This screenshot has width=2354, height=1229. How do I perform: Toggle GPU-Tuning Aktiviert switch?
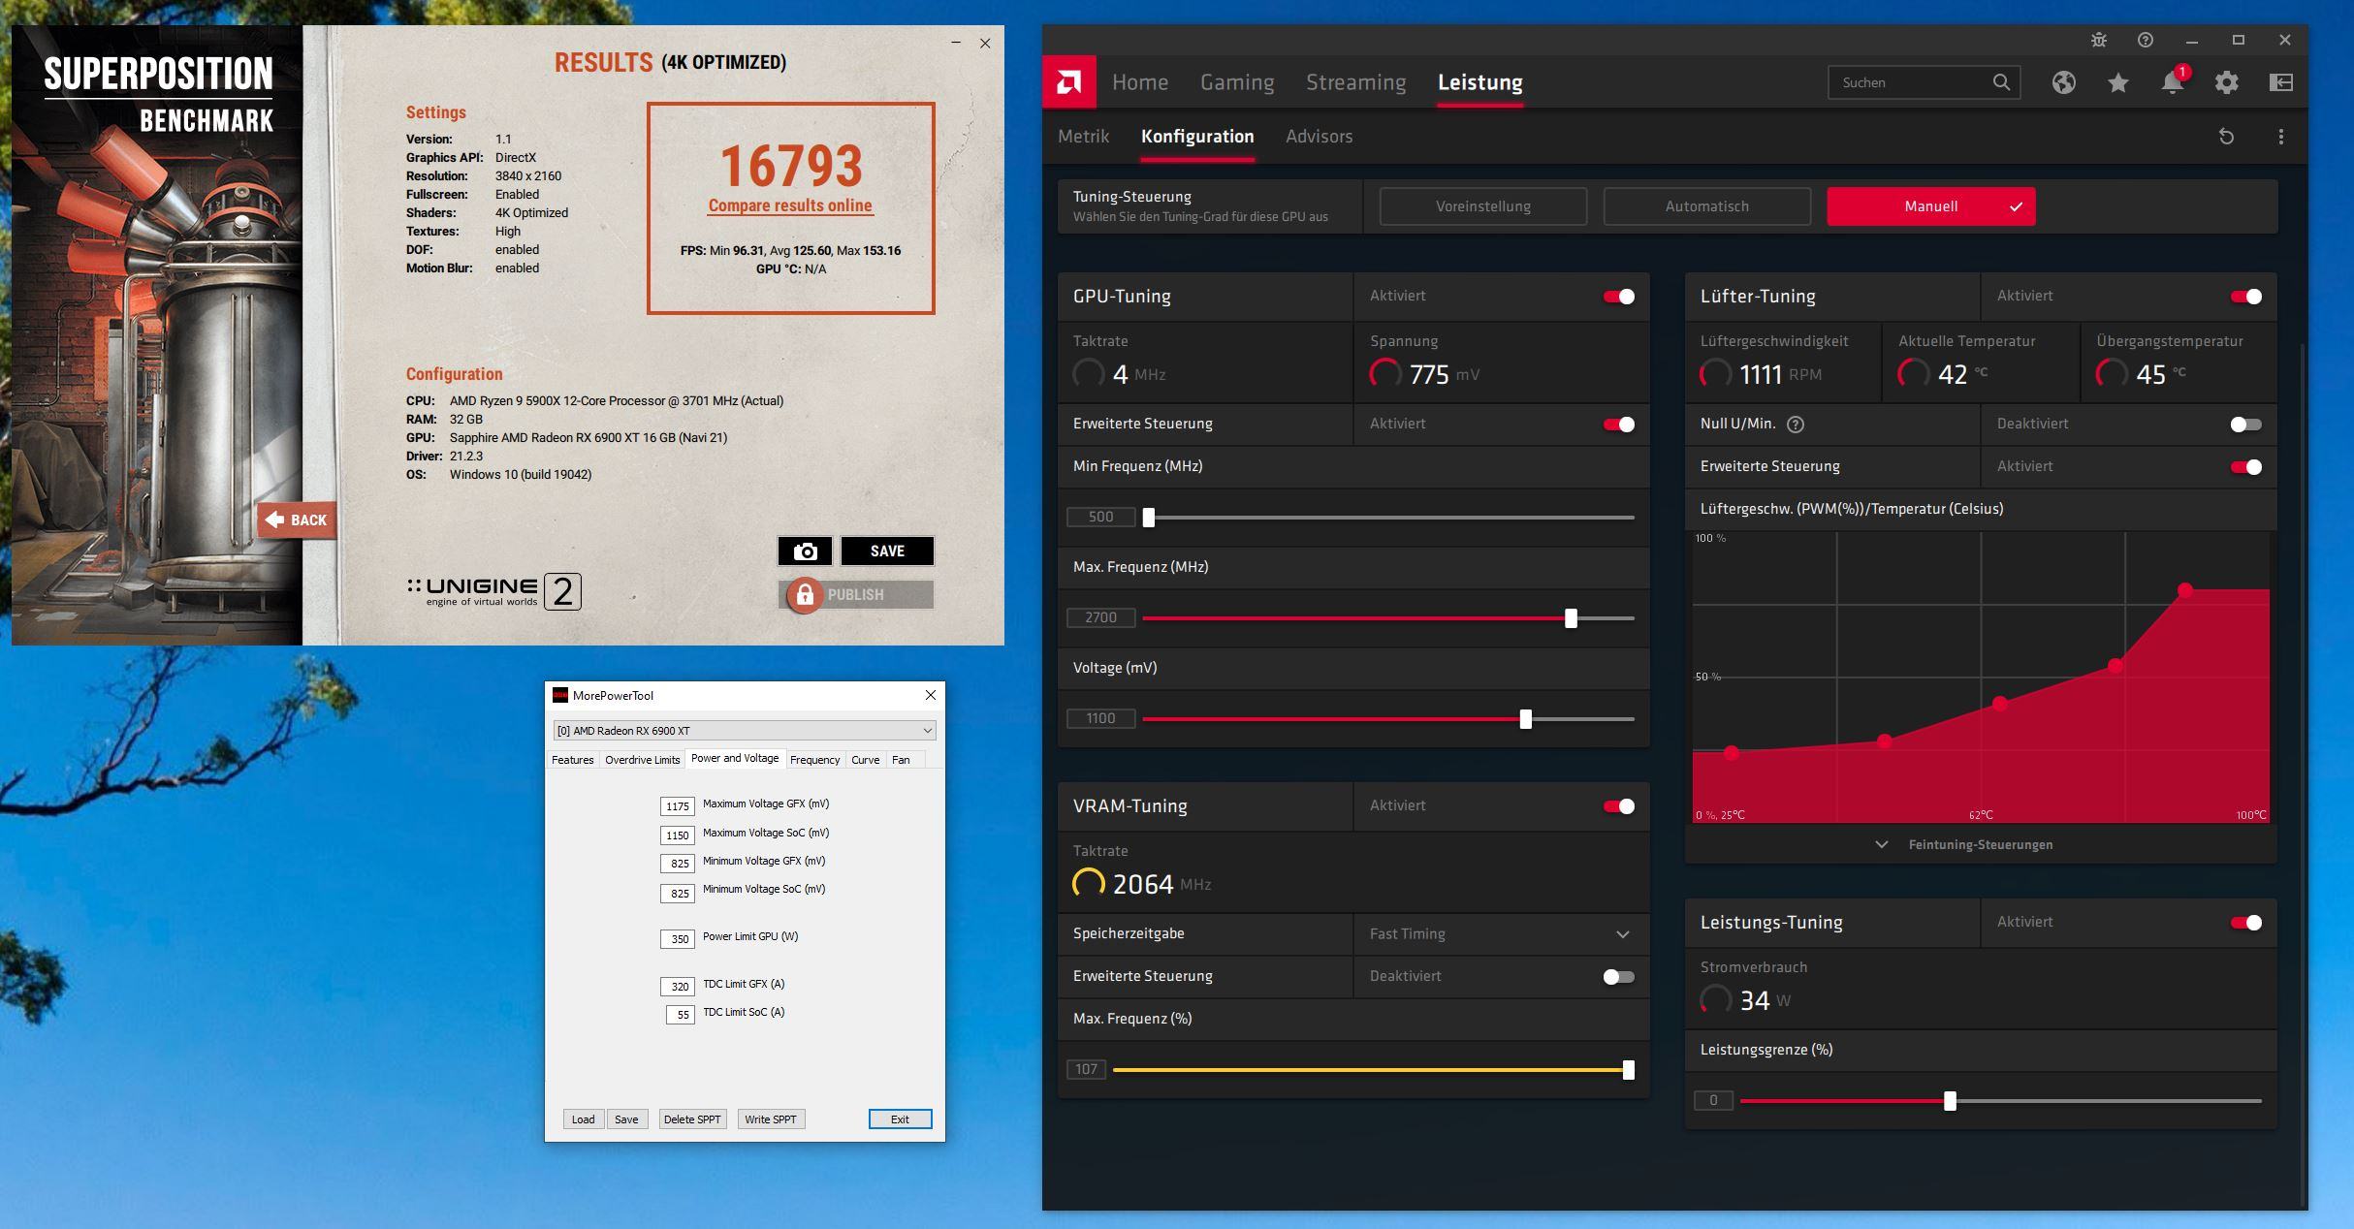(1619, 297)
